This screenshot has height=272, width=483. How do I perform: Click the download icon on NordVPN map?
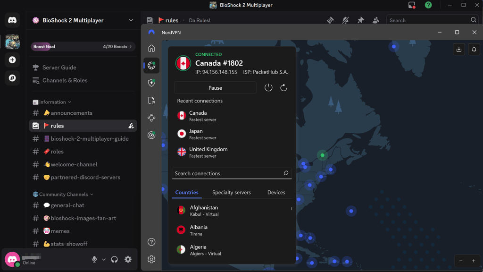coord(458,49)
